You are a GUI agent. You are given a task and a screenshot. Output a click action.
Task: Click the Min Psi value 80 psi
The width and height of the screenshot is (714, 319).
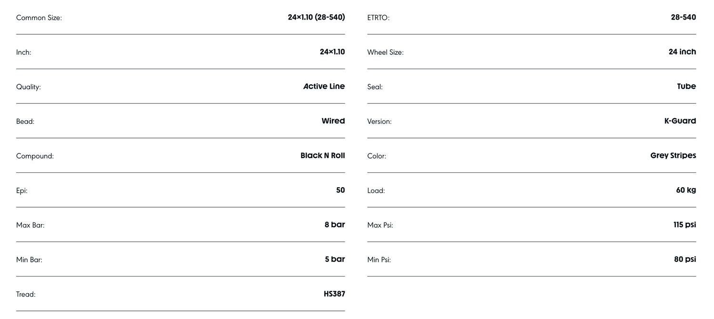coord(685,259)
